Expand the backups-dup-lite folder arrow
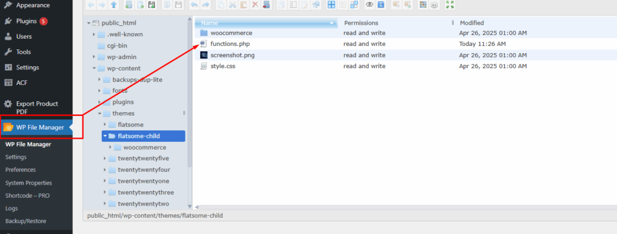Image resolution: width=617 pixels, height=234 pixels. tap(99, 80)
